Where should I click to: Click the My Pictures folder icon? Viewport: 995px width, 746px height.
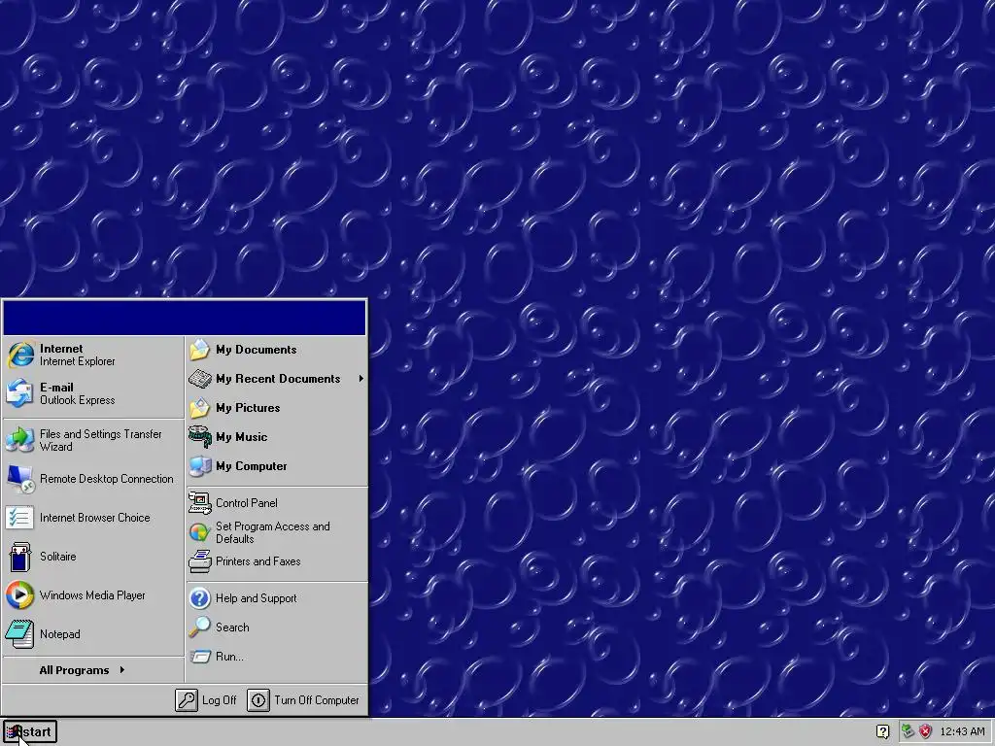pos(199,408)
